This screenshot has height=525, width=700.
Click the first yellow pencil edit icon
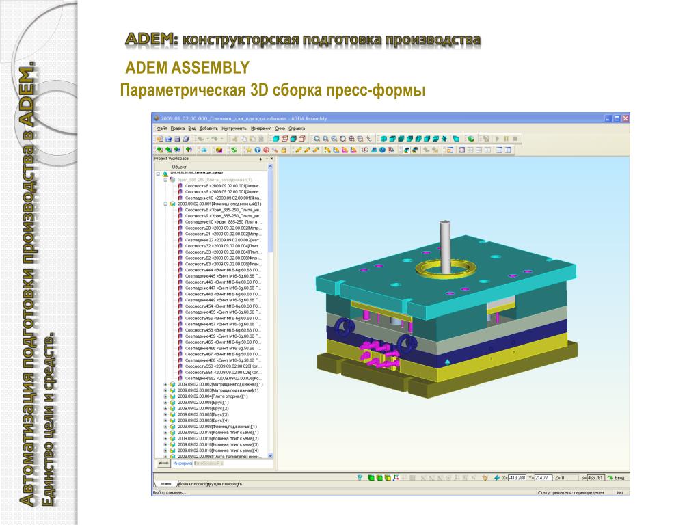pos(299,150)
